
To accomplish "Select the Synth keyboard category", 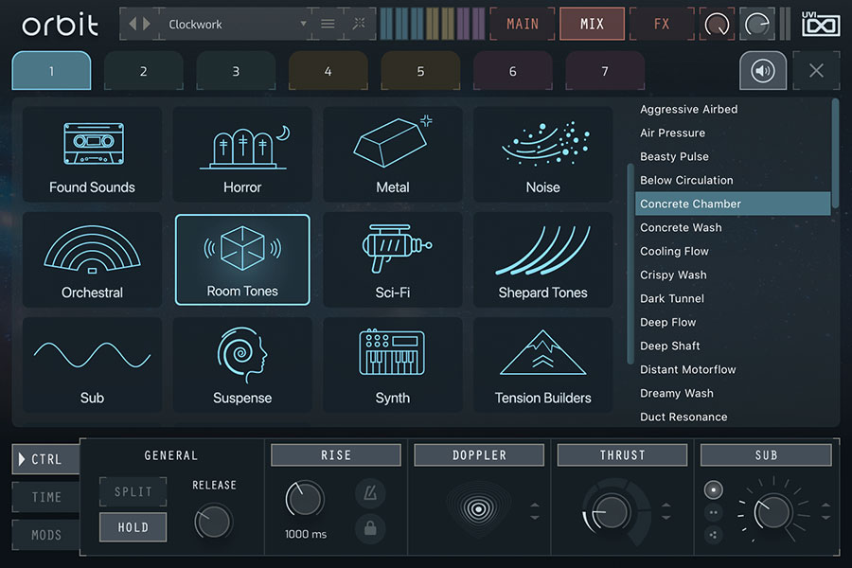I will pos(392,365).
